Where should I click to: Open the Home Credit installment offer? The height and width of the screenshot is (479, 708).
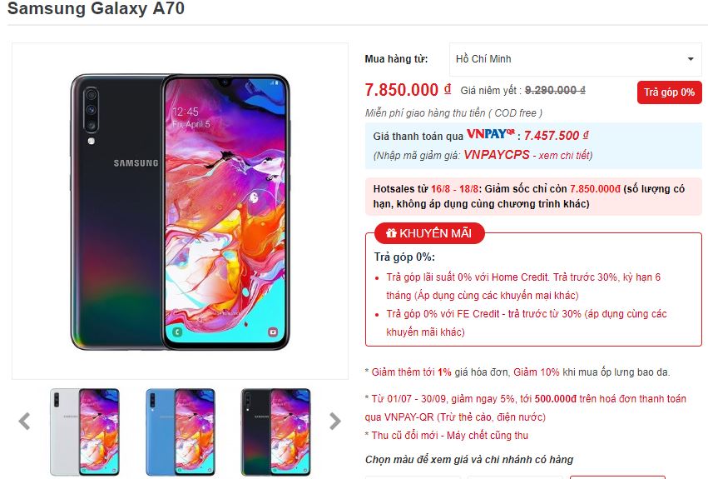pyautogui.click(x=523, y=287)
